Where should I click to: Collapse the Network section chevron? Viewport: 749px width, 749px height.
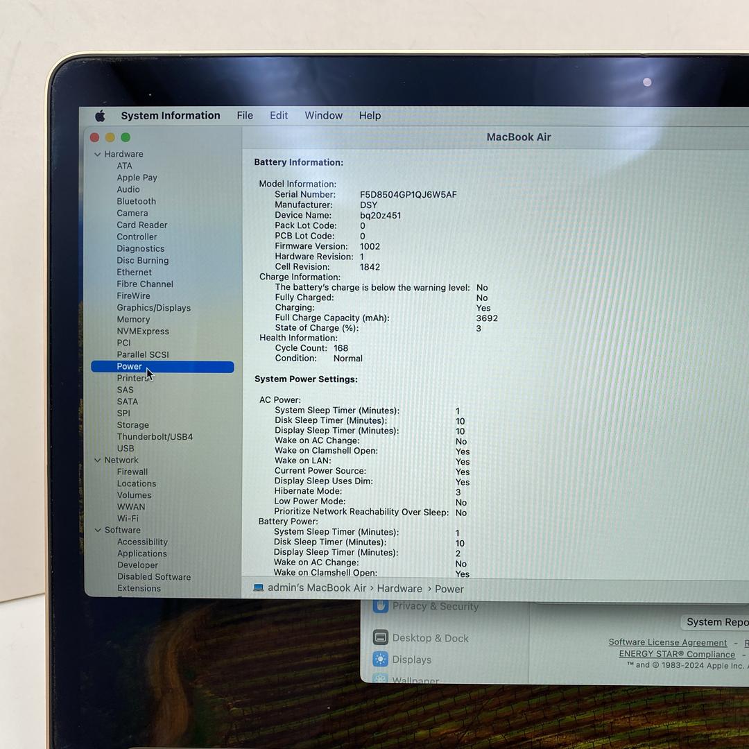98,460
